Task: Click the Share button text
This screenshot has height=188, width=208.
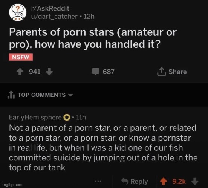Action: coord(177,72)
